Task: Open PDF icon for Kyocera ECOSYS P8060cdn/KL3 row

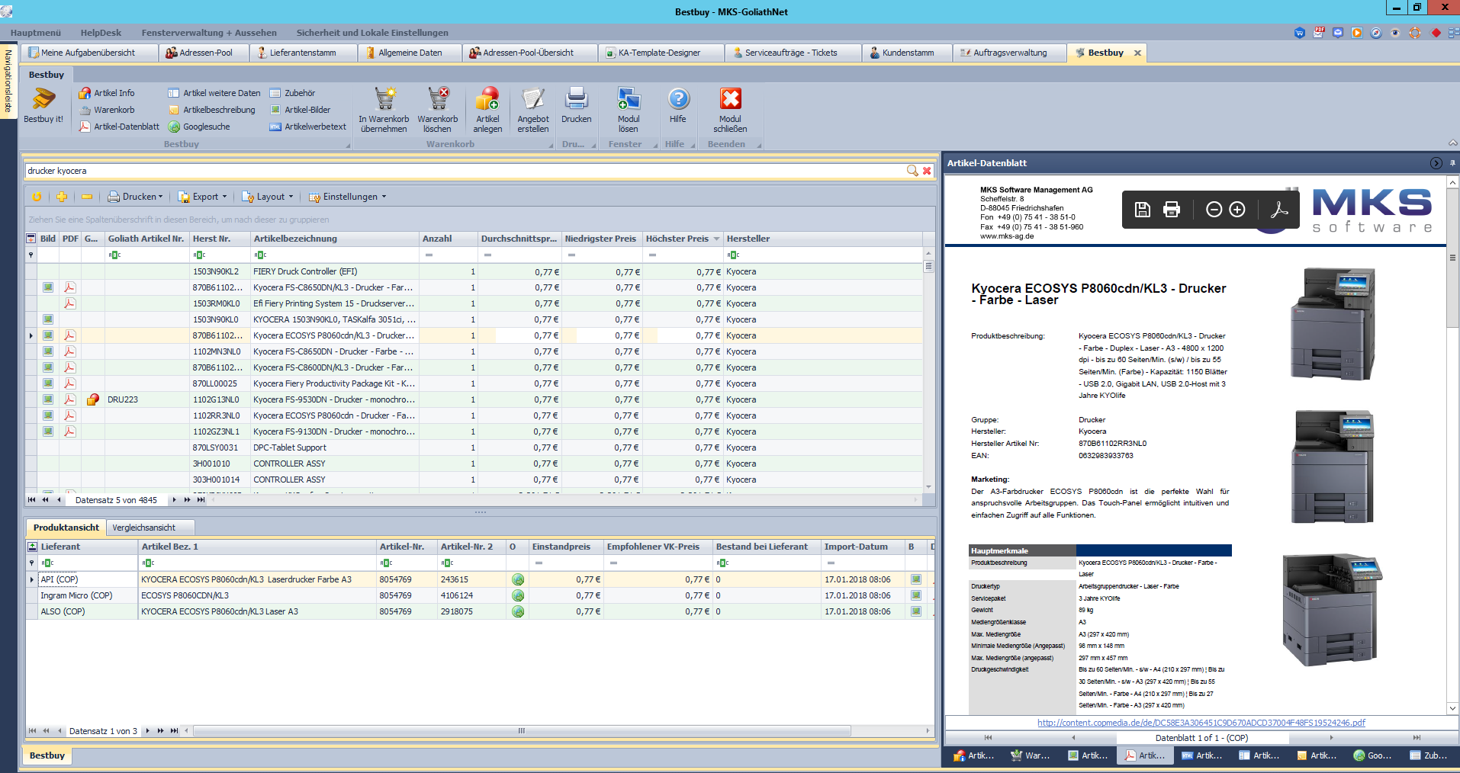Action: [x=69, y=335]
